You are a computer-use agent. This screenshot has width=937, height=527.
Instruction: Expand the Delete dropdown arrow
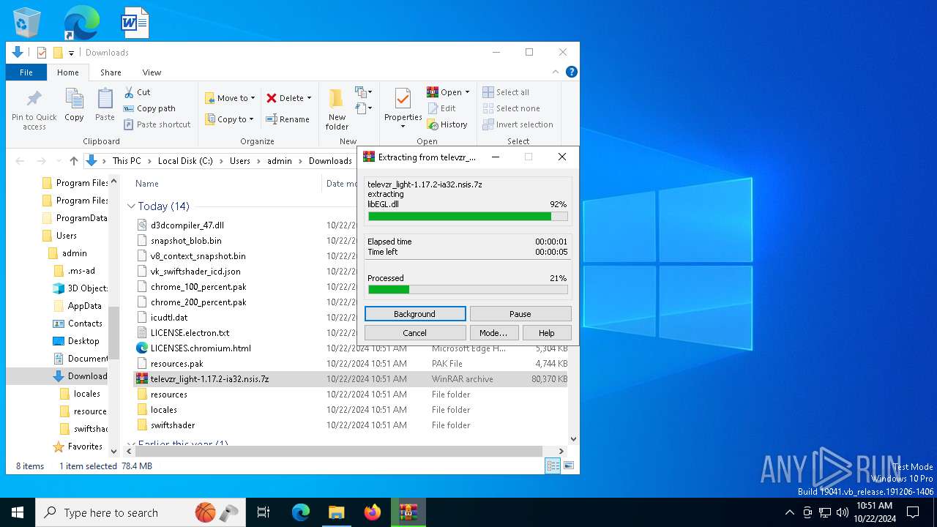[309, 98]
